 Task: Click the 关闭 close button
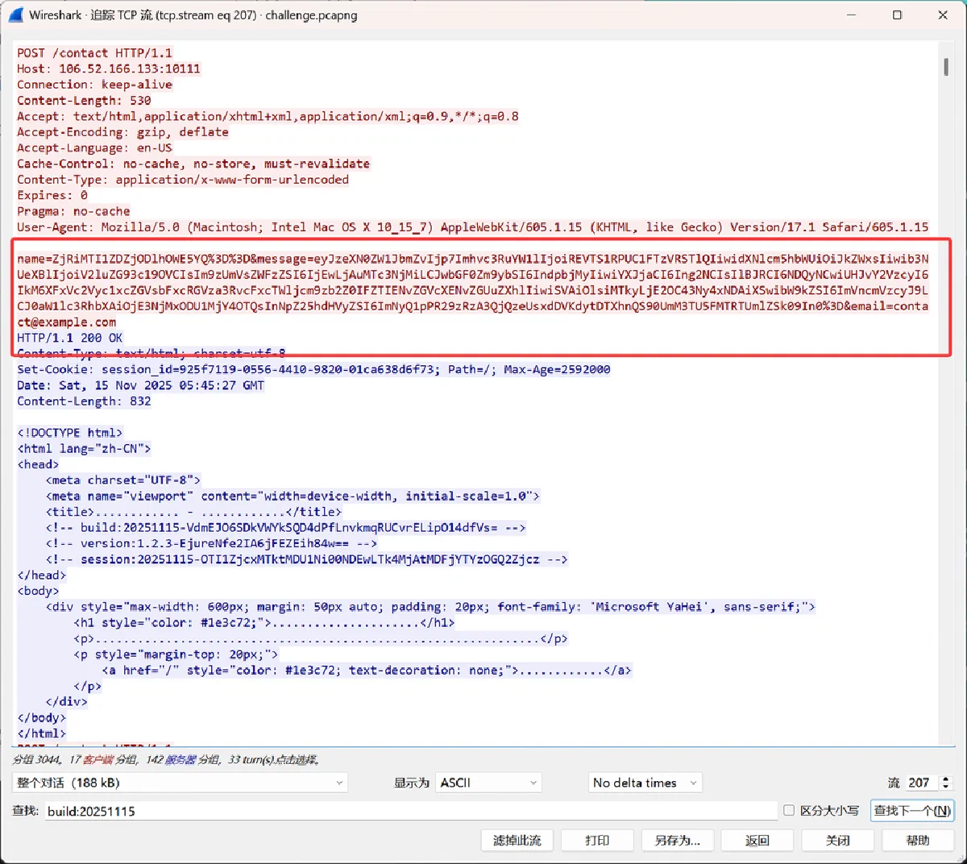838,840
